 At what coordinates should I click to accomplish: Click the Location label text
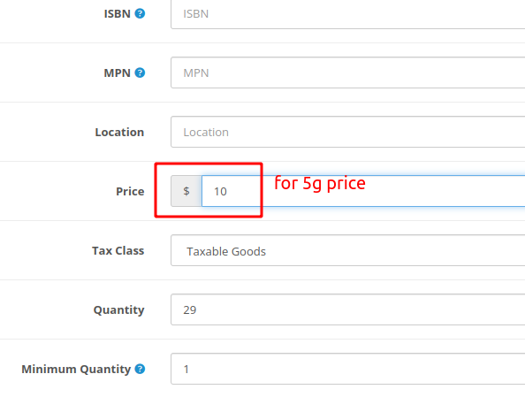(119, 132)
